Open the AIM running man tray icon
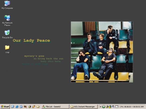This screenshot has height=109, width=146. tap(110, 107)
